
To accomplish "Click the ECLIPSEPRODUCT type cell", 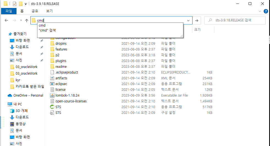I will (x=176, y=72).
